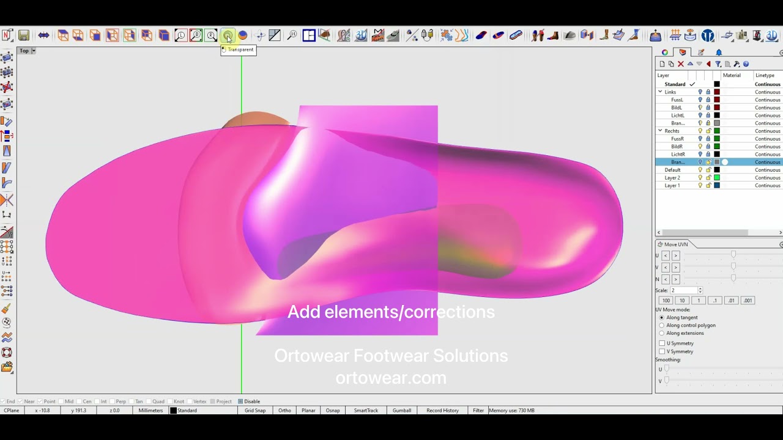Delete layer using red X icon

coord(680,64)
